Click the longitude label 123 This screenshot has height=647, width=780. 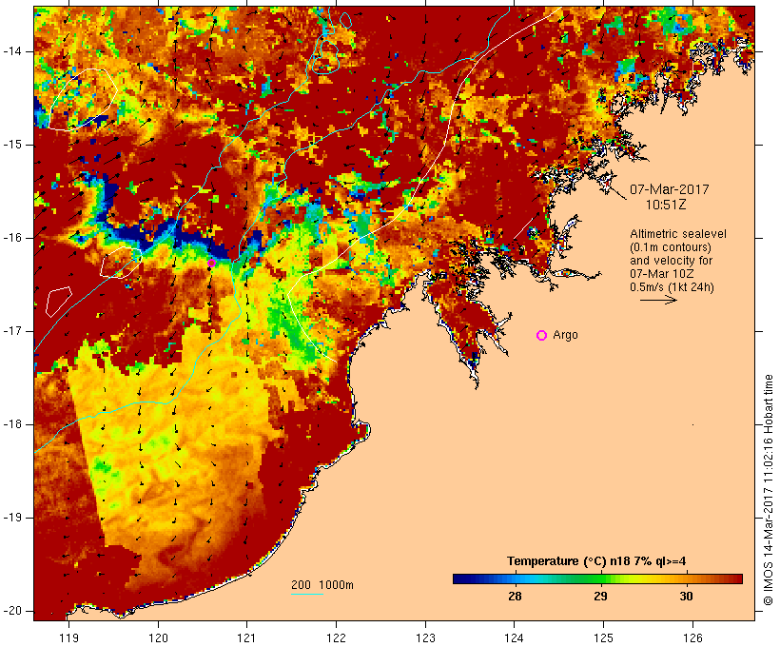click(425, 638)
